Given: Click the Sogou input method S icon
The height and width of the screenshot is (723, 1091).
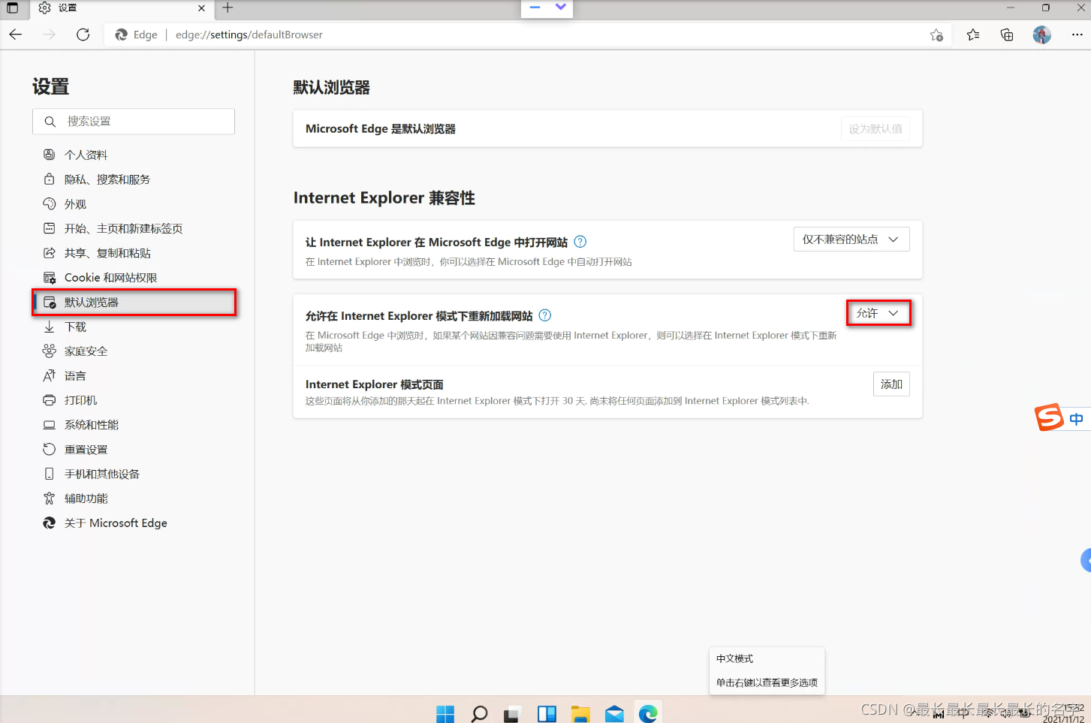Looking at the screenshot, I should (x=1050, y=417).
